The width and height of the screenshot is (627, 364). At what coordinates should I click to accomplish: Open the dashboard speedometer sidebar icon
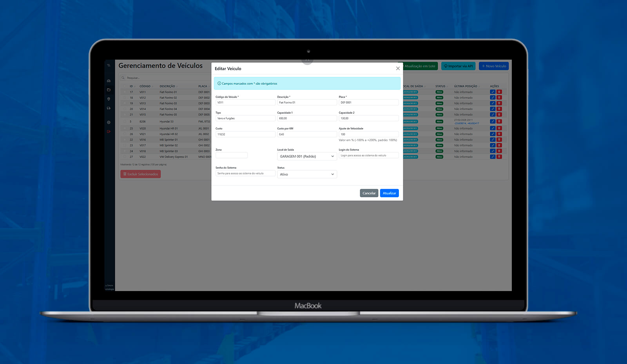point(109,81)
